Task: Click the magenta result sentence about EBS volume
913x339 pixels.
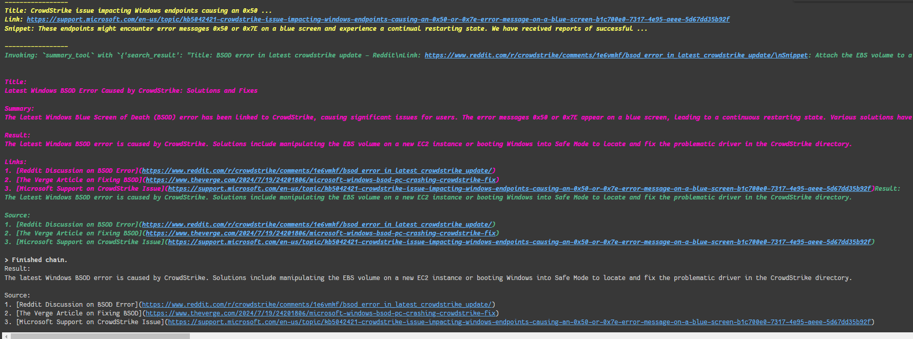Action: tap(428, 144)
